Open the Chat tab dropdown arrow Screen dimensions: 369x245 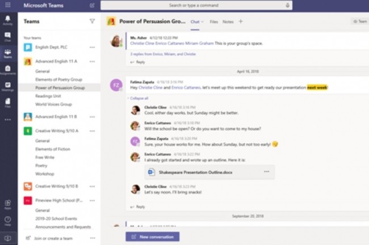pos(202,22)
